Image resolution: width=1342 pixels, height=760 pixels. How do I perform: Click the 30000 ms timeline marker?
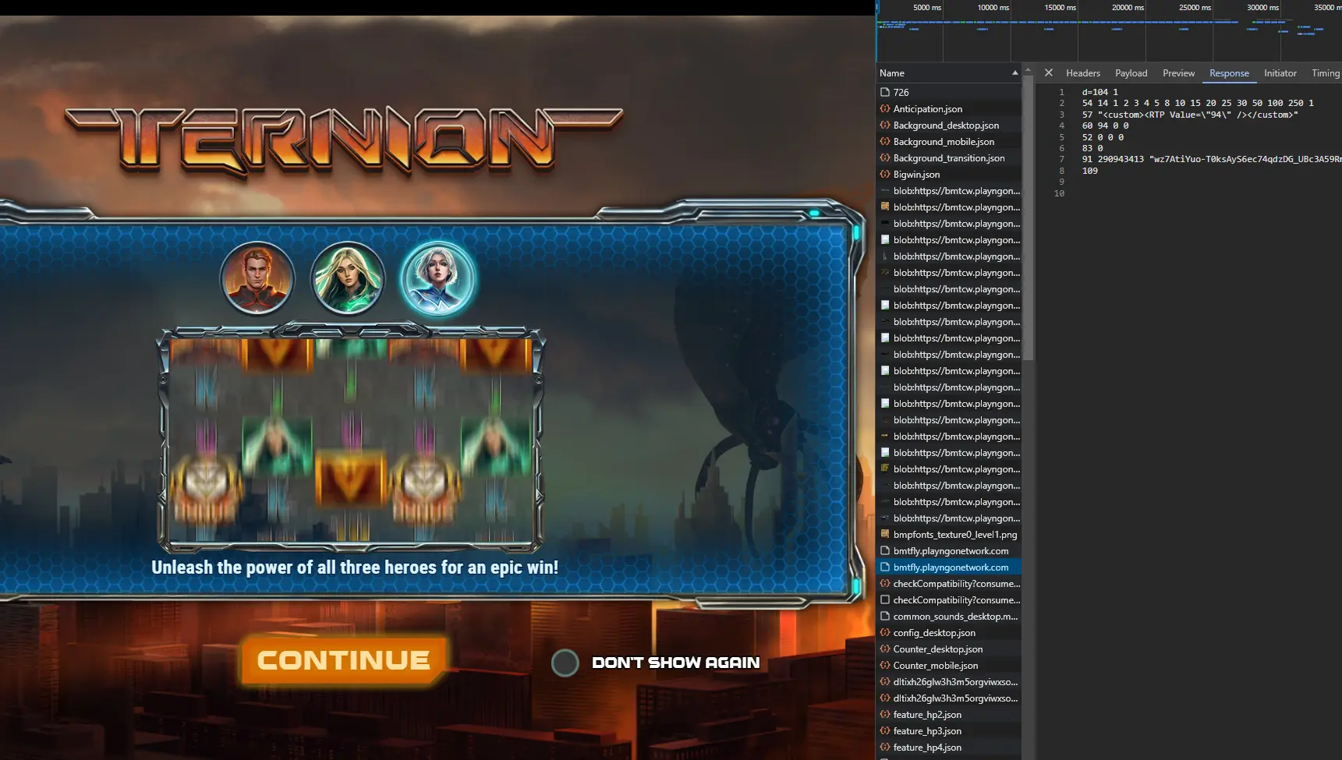pos(1262,7)
